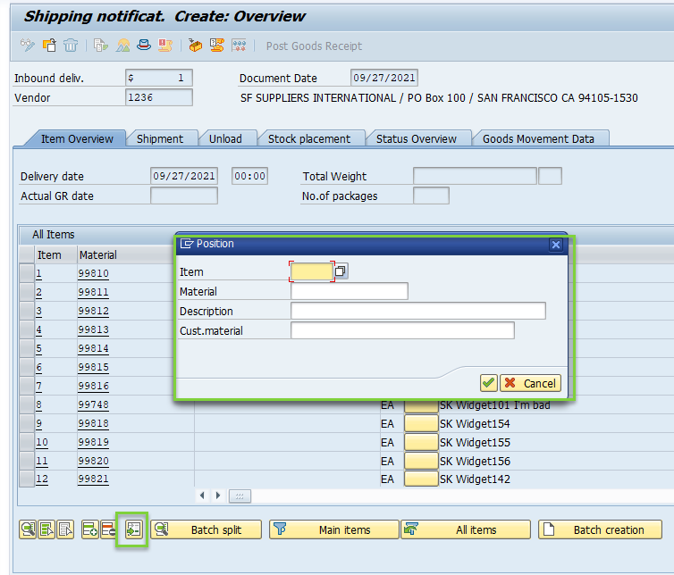Click the delivery time field showing 00:00
This screenshot has height=575, width=674.
point(249,176)
